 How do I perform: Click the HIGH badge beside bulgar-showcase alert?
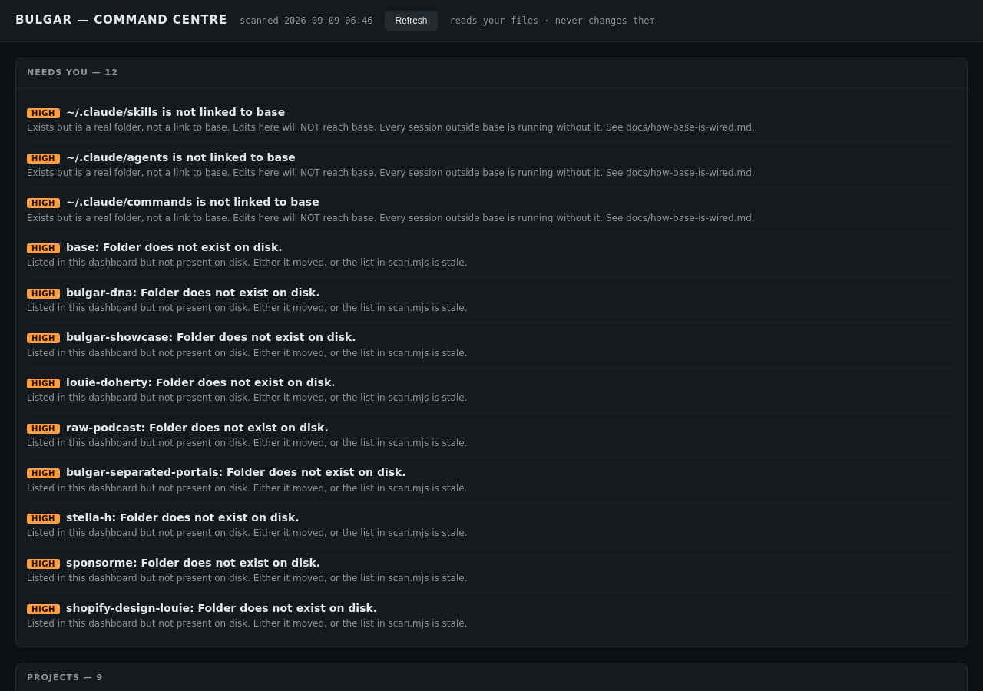coord(43,338)
